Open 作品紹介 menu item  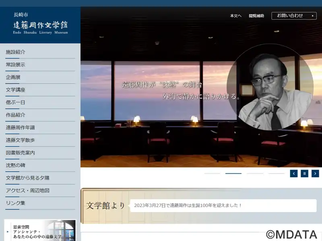coord(40,115)
